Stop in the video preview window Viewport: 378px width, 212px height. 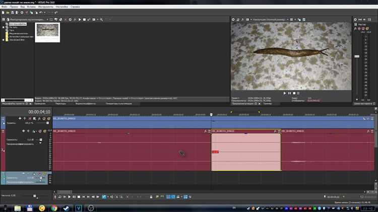294,93
